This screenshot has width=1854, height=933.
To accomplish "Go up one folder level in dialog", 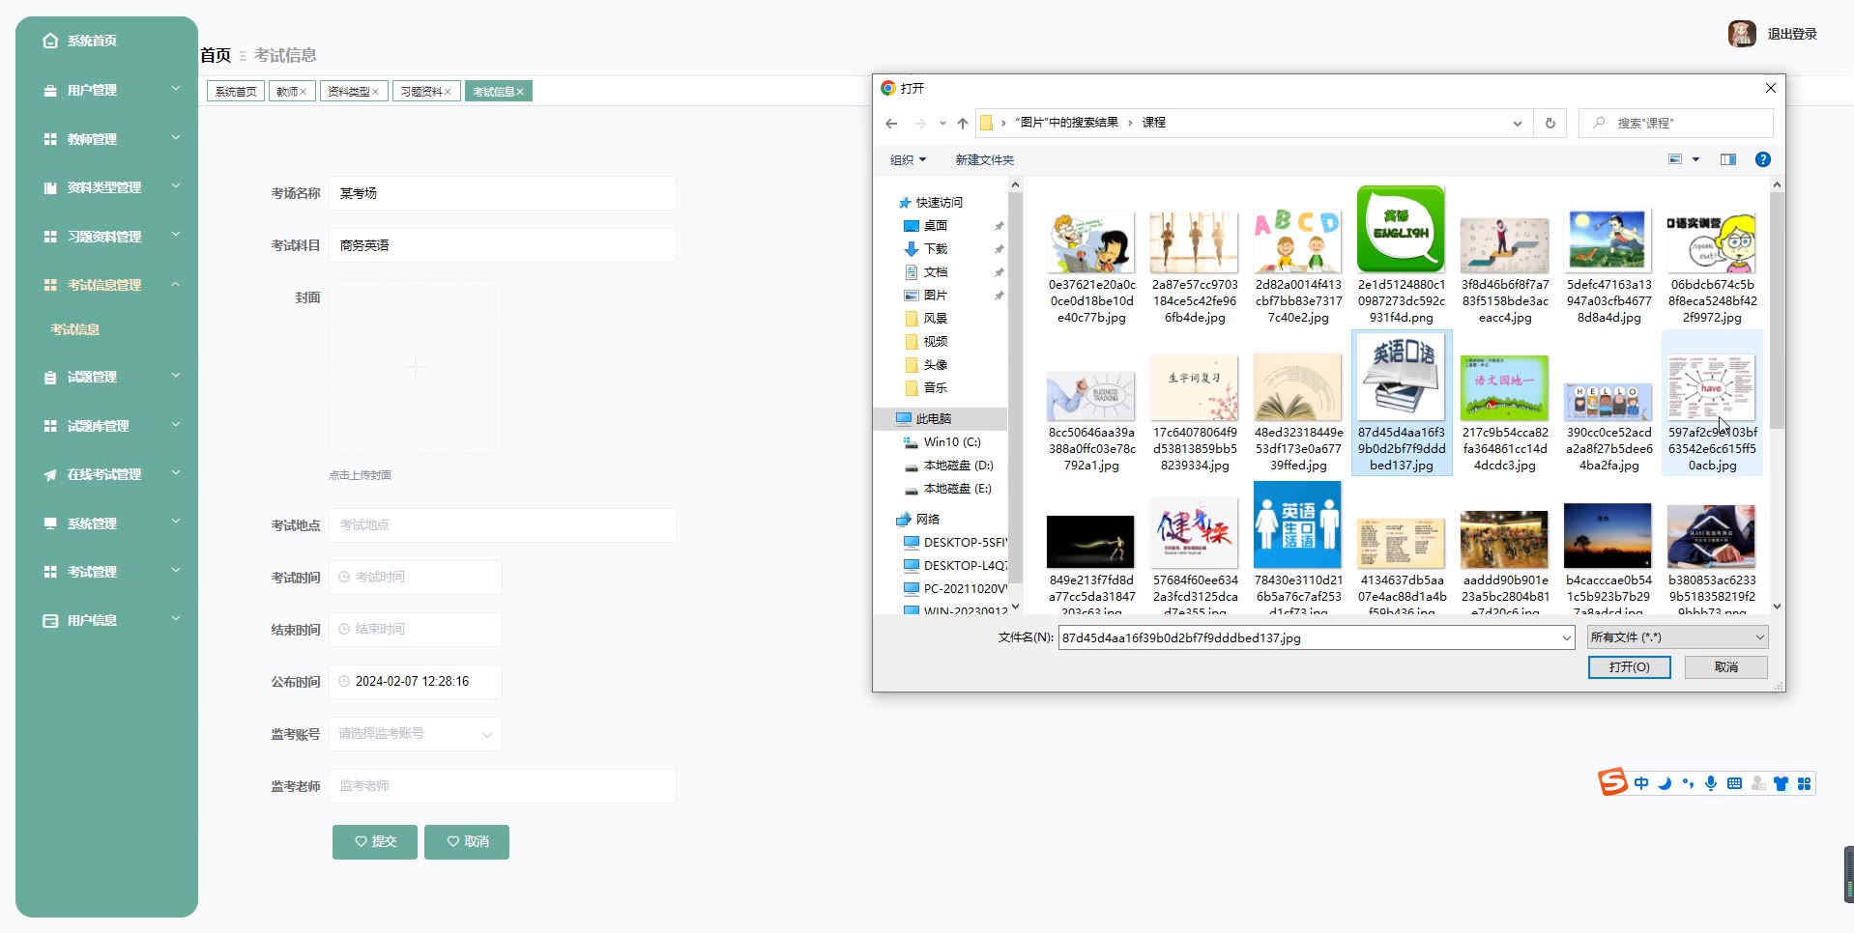I will click(962, 123).
